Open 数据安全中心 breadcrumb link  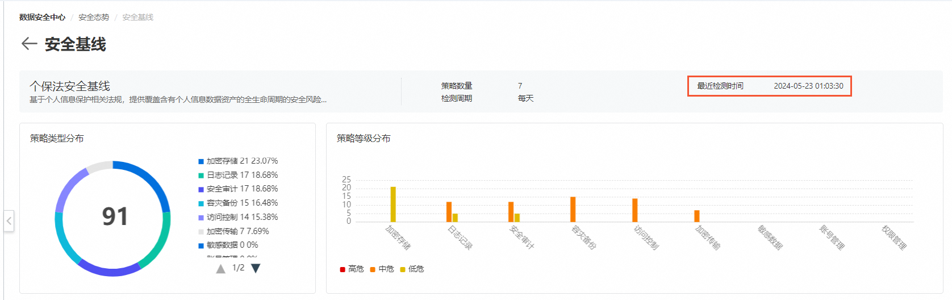click(43, 17)
